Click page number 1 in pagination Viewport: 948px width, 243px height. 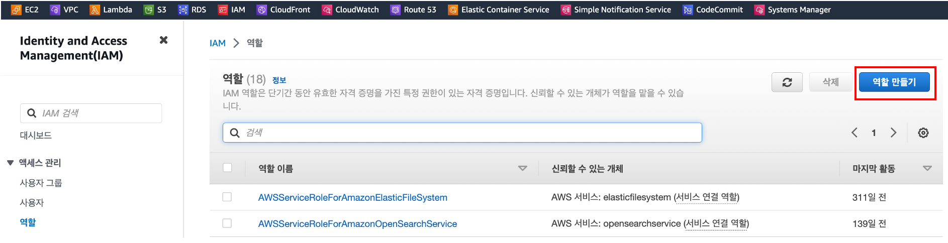click(x=874, y=133)
